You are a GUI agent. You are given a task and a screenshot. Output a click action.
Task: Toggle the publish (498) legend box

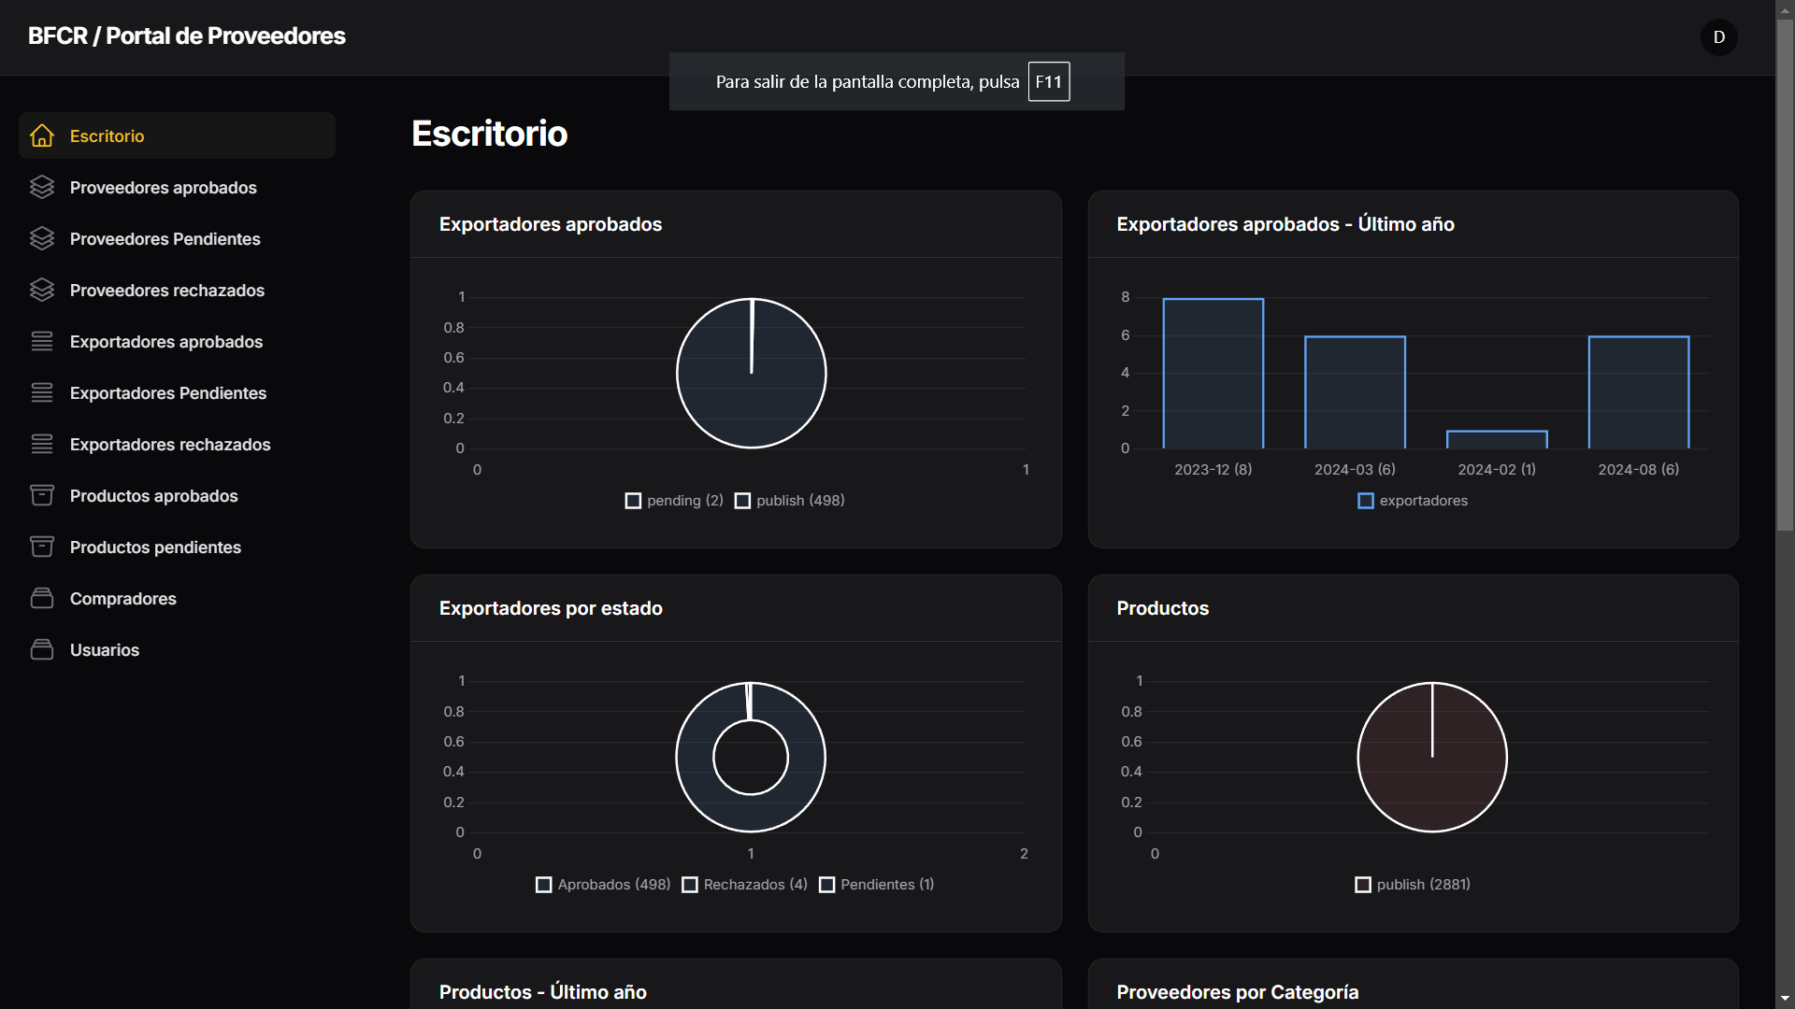click(742, 501)
